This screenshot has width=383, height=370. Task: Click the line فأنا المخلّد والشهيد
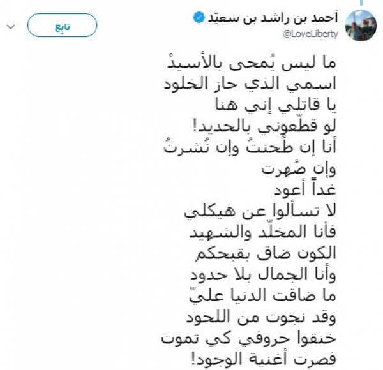263,232
